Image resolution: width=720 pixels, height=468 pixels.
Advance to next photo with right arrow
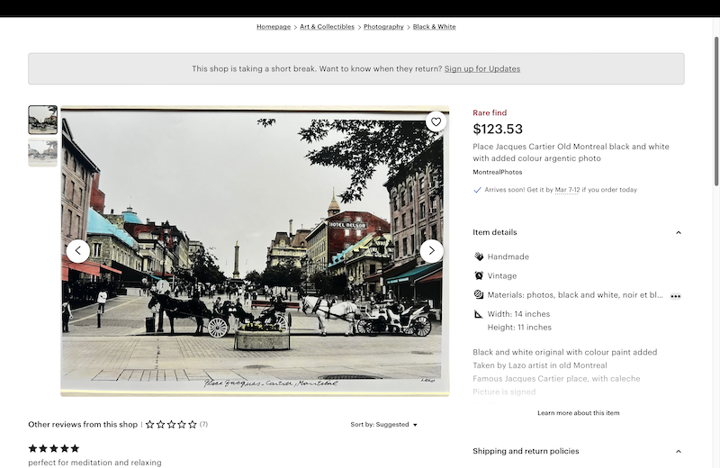(432, 251)
